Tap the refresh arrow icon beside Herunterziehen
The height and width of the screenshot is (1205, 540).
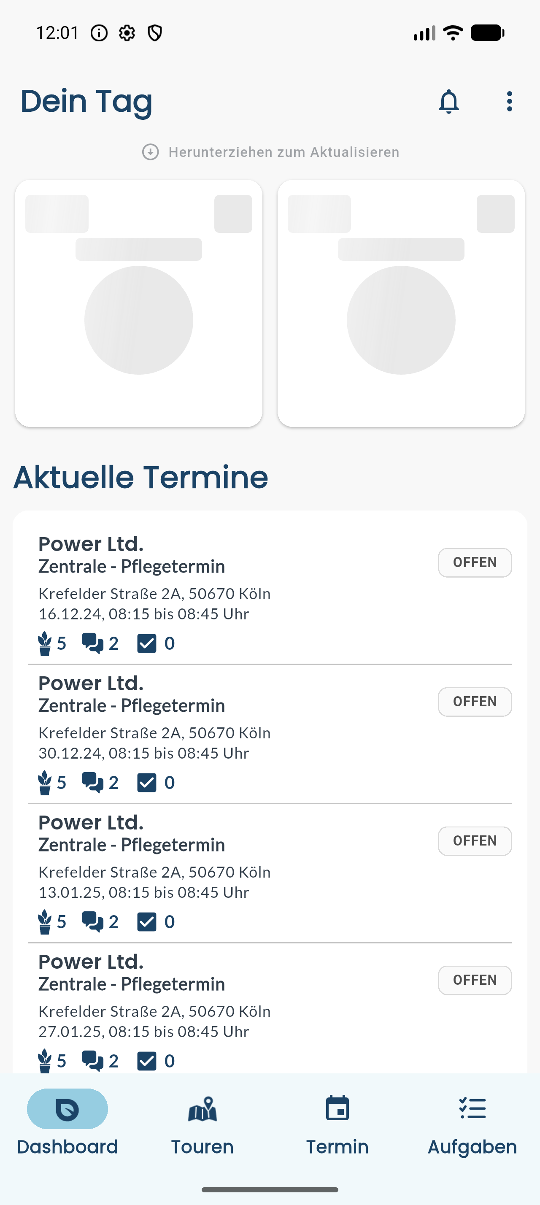[151, 152]
